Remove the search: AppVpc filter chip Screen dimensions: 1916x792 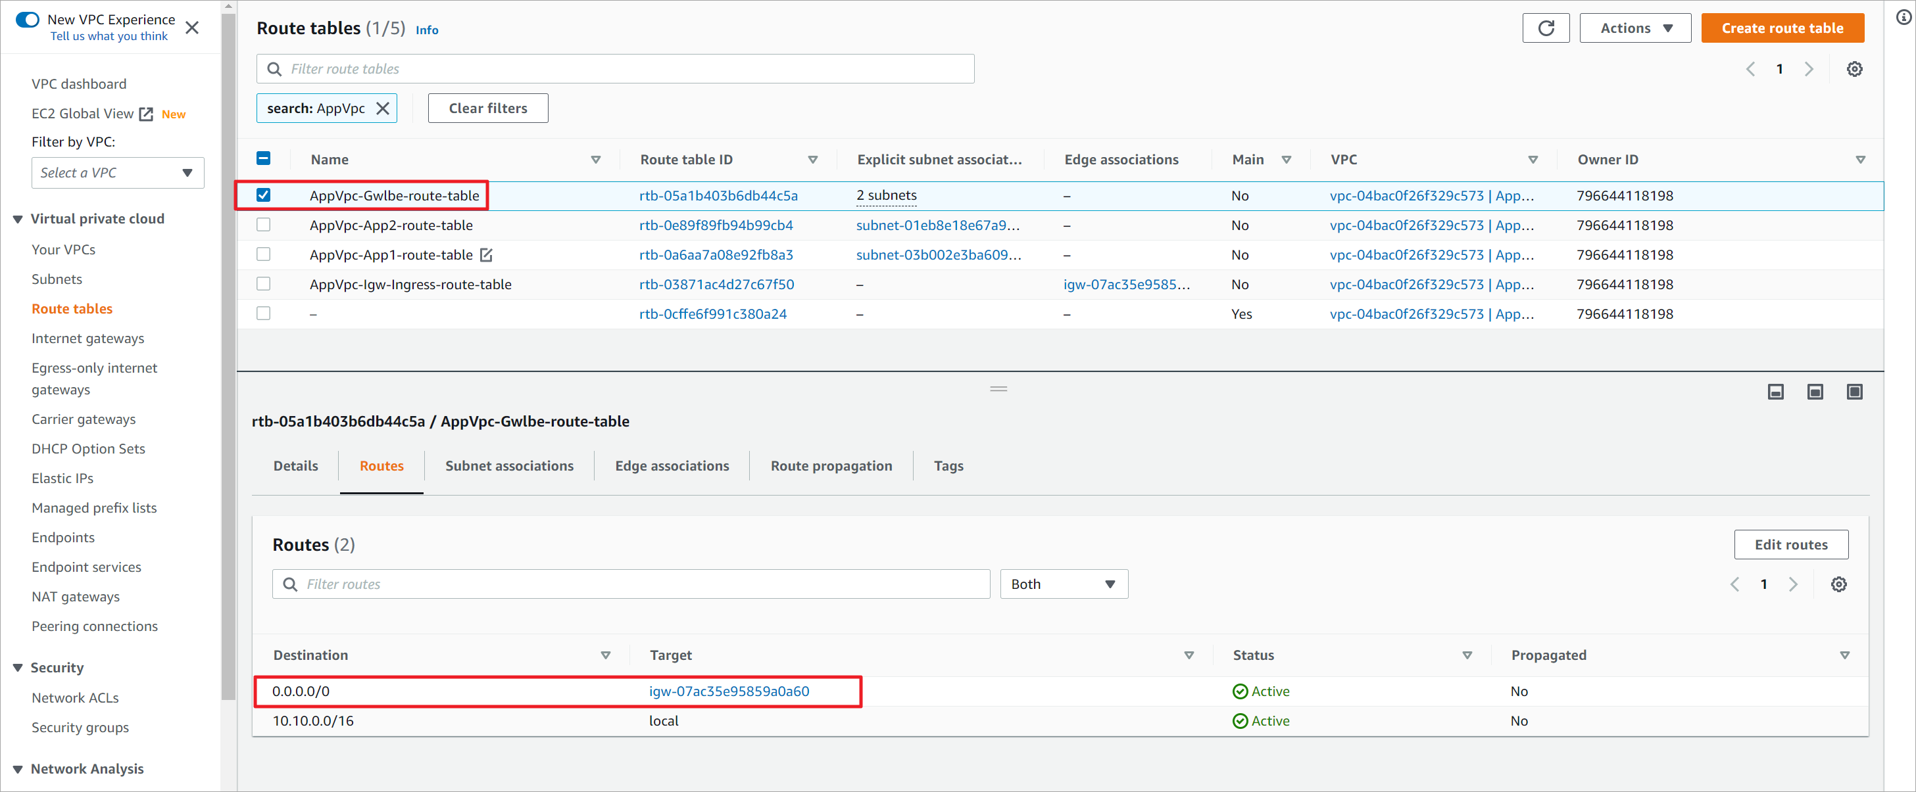[382, 108]
